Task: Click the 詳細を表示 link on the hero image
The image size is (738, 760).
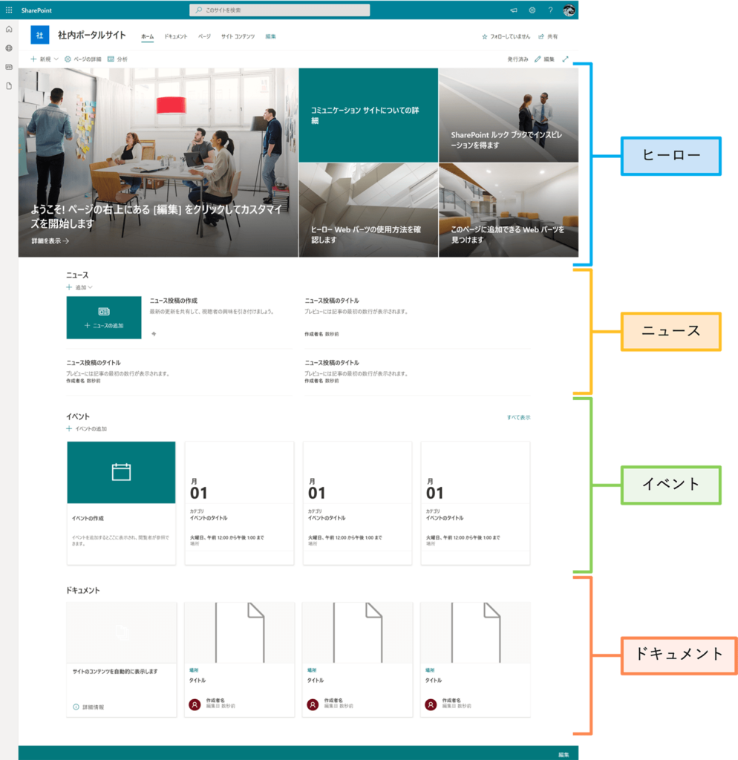Action: pos(50,241)
